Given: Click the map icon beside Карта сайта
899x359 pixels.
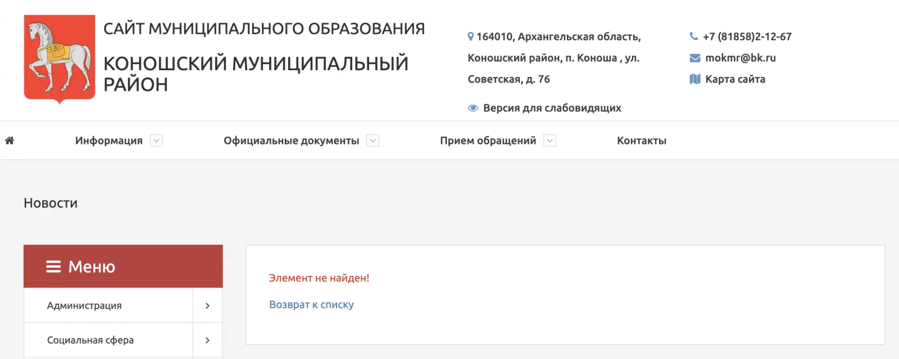Looking at the screenshot, I should tap(695, 79).
